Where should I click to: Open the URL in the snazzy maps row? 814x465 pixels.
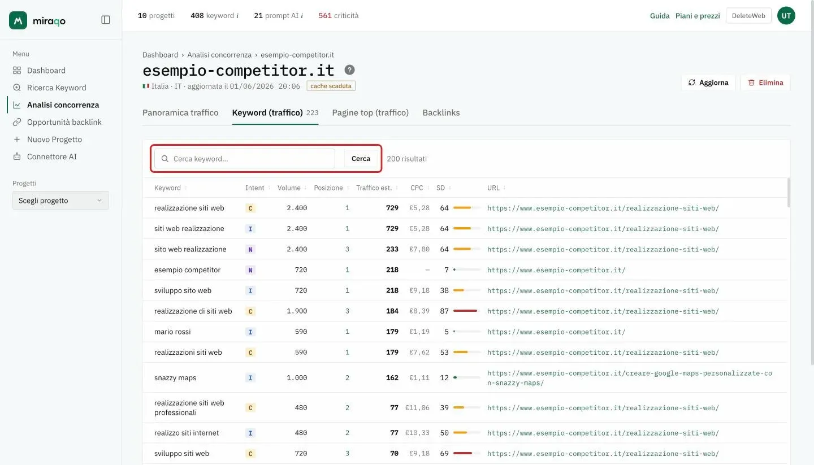pos(630,378)
